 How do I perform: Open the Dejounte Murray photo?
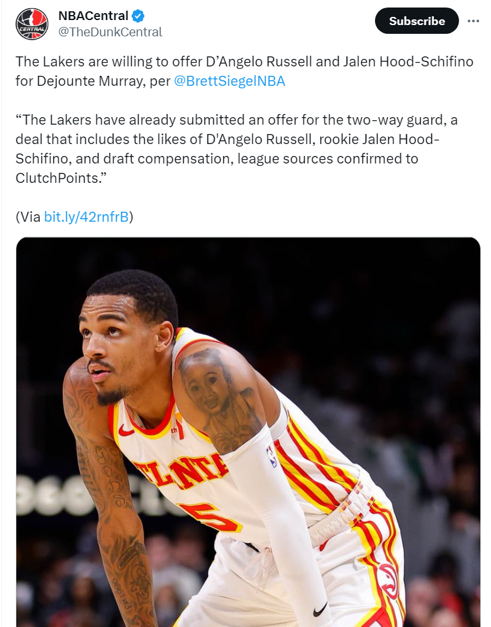pos(248,432)
